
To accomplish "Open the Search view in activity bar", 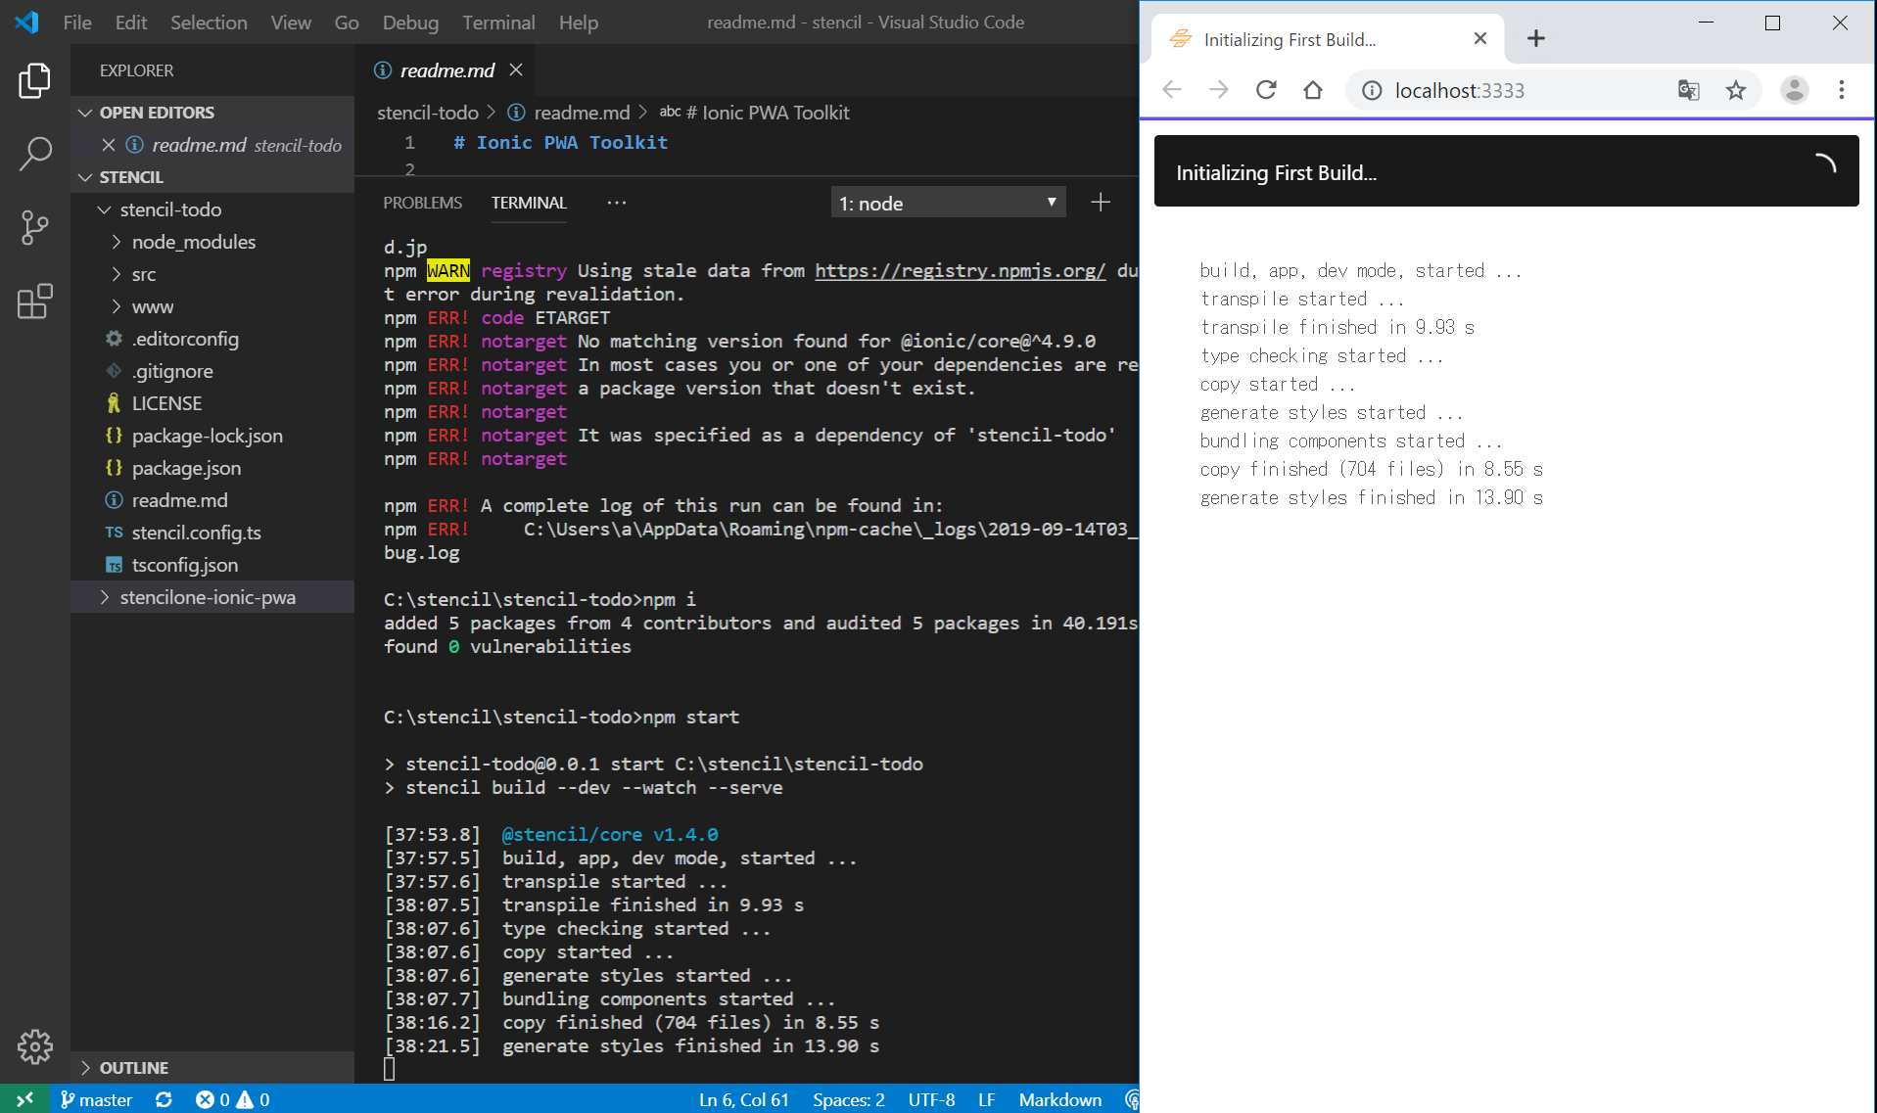I will (x=35, y=154).
